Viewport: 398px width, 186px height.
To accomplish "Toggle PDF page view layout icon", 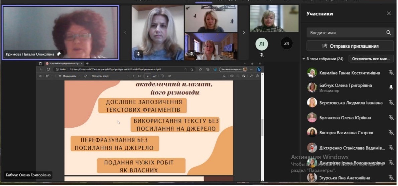I will coord(170,76).
